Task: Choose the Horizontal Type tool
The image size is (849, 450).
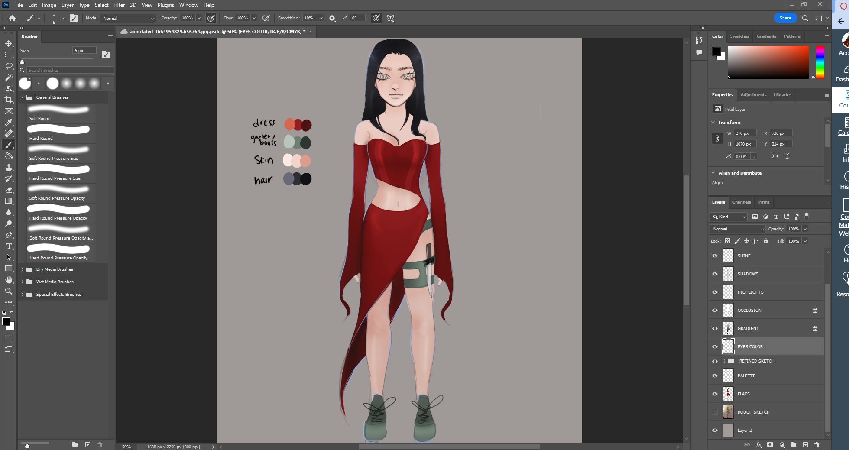Action: click(9, 246)
